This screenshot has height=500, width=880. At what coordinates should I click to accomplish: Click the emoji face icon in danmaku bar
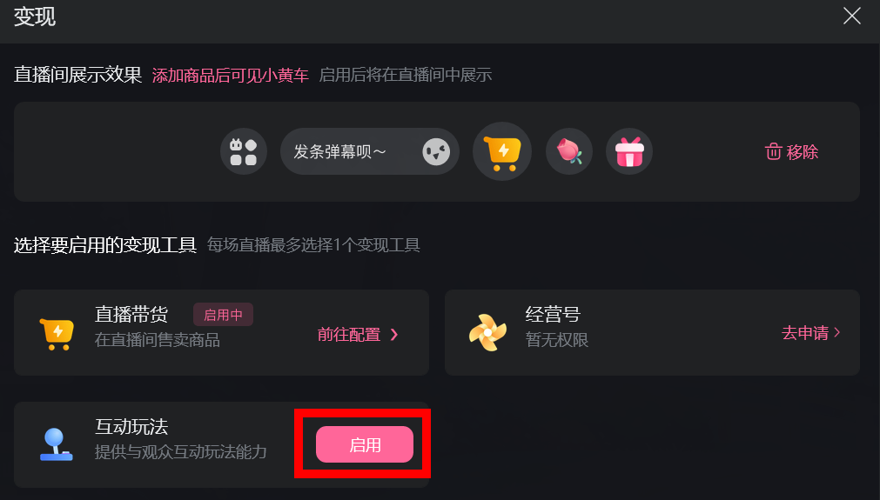[436, 152]
